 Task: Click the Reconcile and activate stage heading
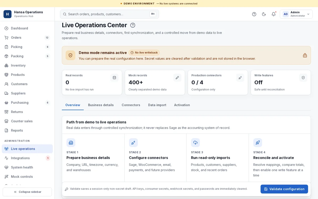coord(273,158)
